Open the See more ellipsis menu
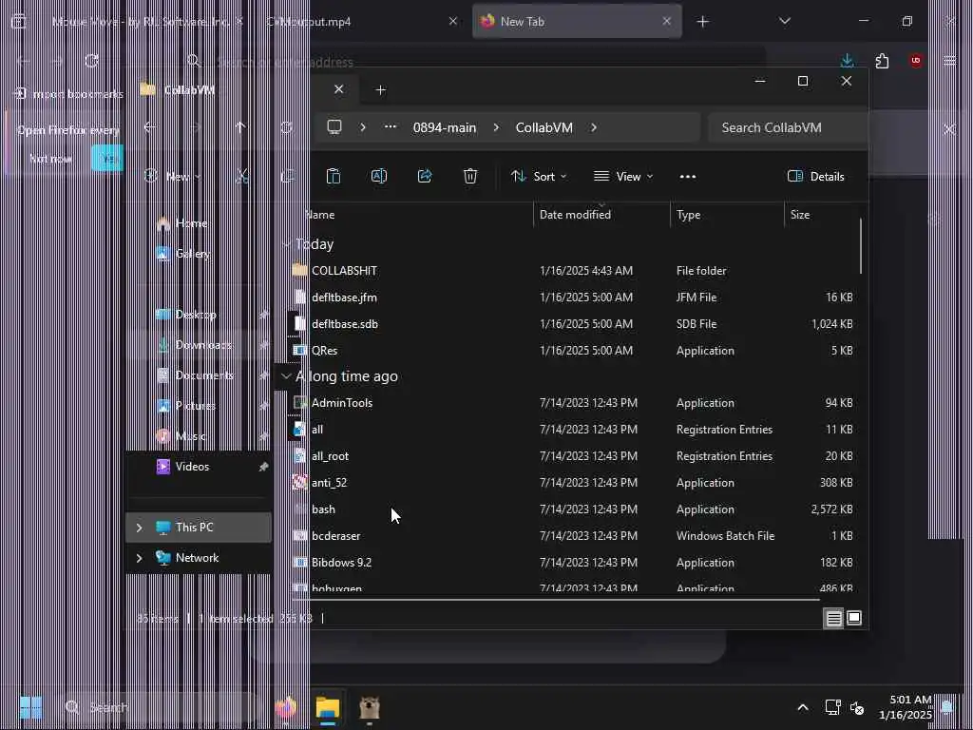 point(688,177)
